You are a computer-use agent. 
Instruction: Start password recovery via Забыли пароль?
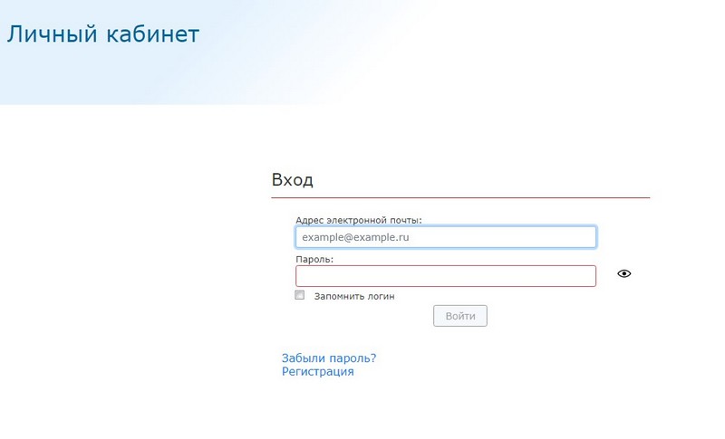click(x=329, y=358)
